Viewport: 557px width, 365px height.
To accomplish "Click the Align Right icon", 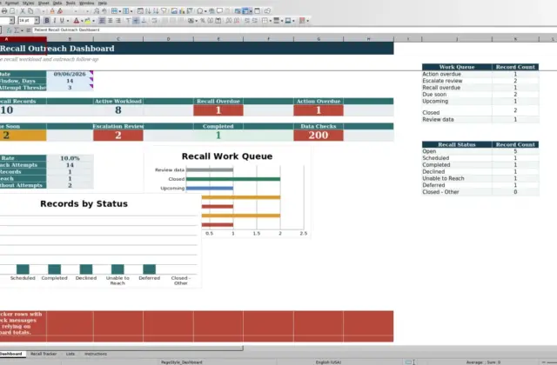I will 118,21.
